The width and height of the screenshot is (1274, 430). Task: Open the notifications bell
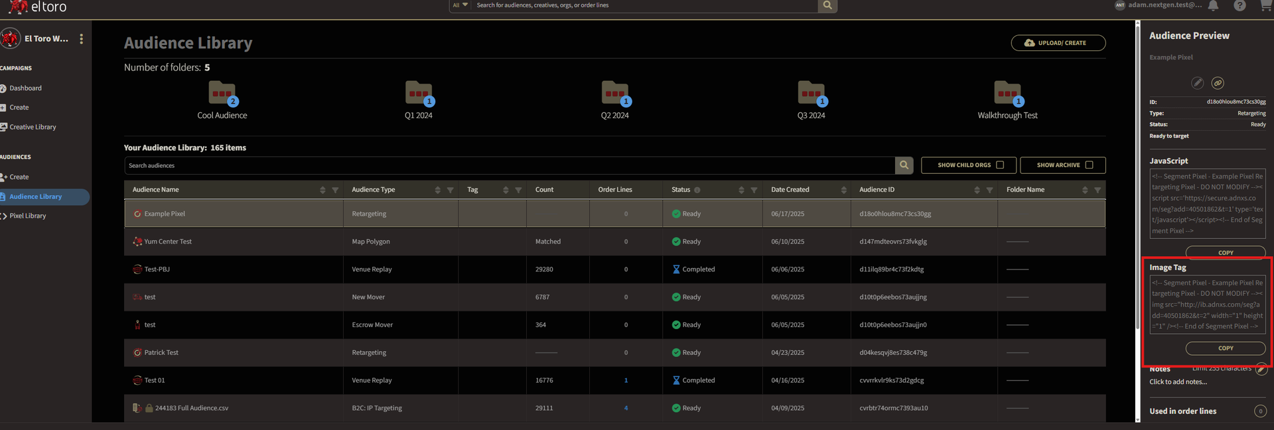point(1213,6)
